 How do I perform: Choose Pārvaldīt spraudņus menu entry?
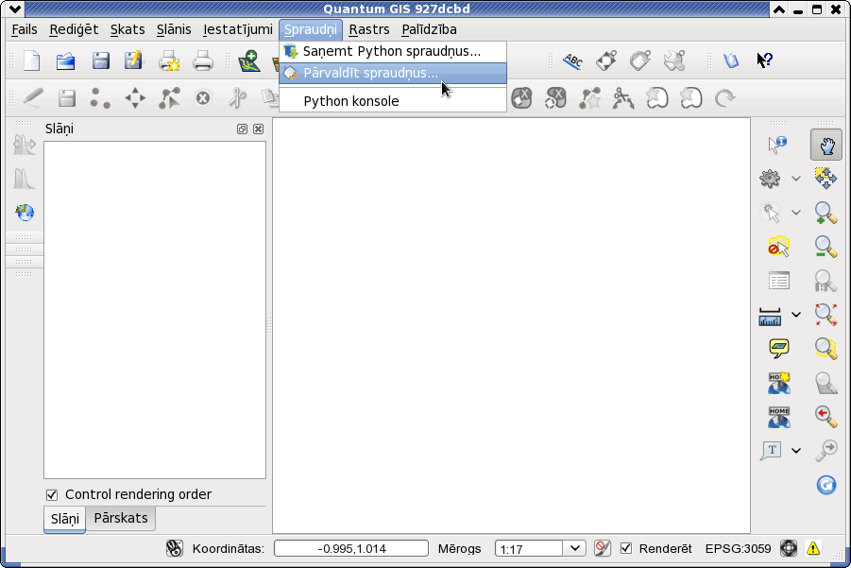393,74
